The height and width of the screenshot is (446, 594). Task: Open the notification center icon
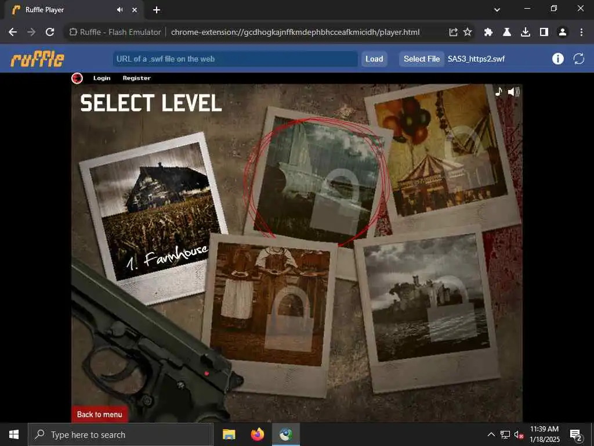click(x=576, y=435)
